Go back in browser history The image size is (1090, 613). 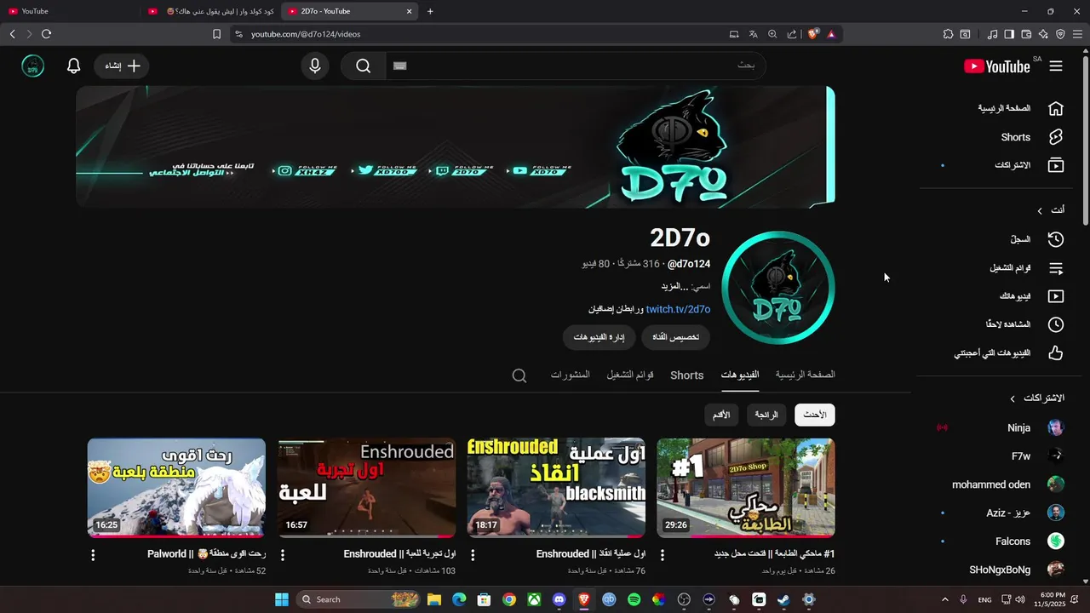click(x=12, y=34)
